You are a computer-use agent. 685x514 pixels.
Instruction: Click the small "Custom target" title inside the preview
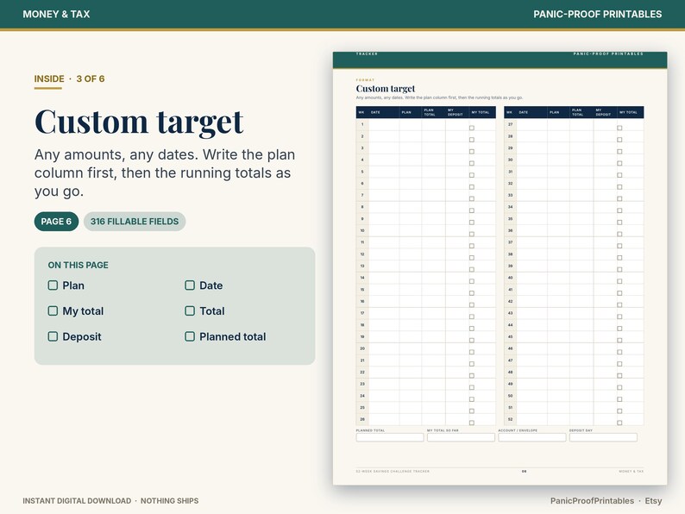[386, 89]
